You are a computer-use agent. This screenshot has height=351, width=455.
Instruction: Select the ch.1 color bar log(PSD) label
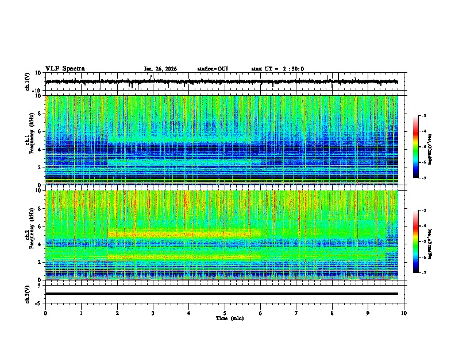point(430,150)
